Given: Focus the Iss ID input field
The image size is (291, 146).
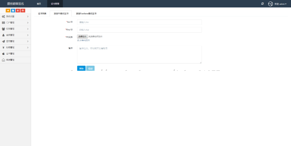Looking at the screenshot, I should [x=139, y=22].
